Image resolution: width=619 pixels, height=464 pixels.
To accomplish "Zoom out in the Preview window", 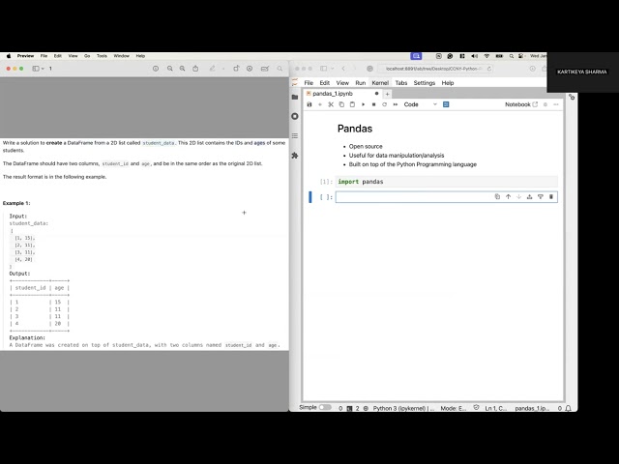I will pos(170,69).
